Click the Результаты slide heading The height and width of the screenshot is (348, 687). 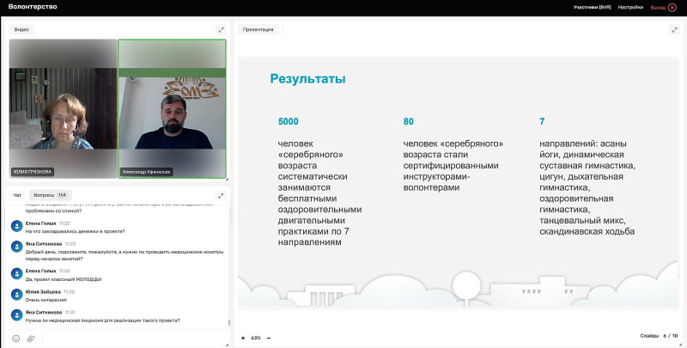tap(307, 78)
